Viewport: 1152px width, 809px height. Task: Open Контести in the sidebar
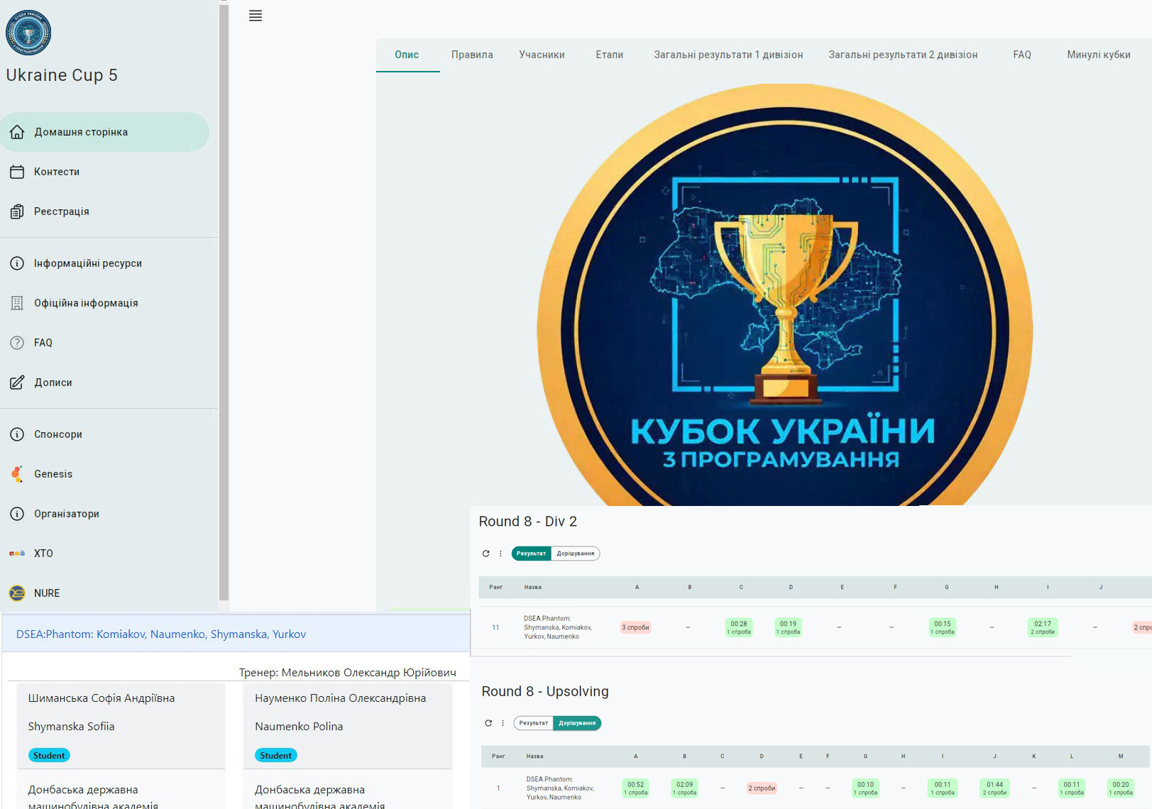click(x=105, y=172)
